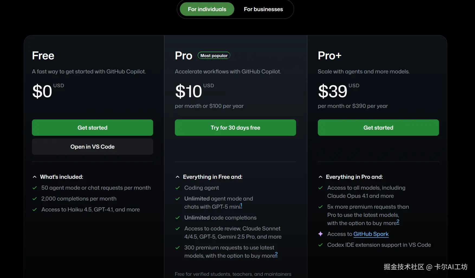
Task: Open in VS Code button
Action: click(92, 147)
